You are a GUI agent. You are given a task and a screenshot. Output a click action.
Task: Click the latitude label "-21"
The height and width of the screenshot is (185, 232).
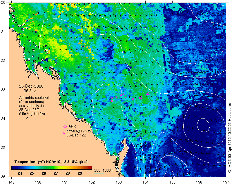tap(3, 32)
